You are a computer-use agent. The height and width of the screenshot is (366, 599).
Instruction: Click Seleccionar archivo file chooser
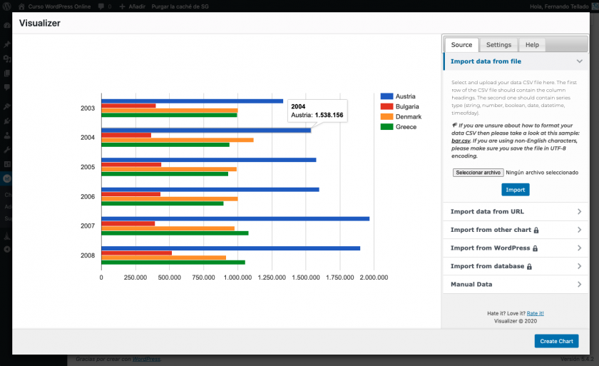click(478, 172)
